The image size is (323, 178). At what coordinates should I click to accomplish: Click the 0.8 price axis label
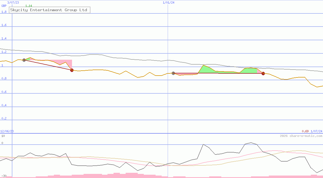4,78
